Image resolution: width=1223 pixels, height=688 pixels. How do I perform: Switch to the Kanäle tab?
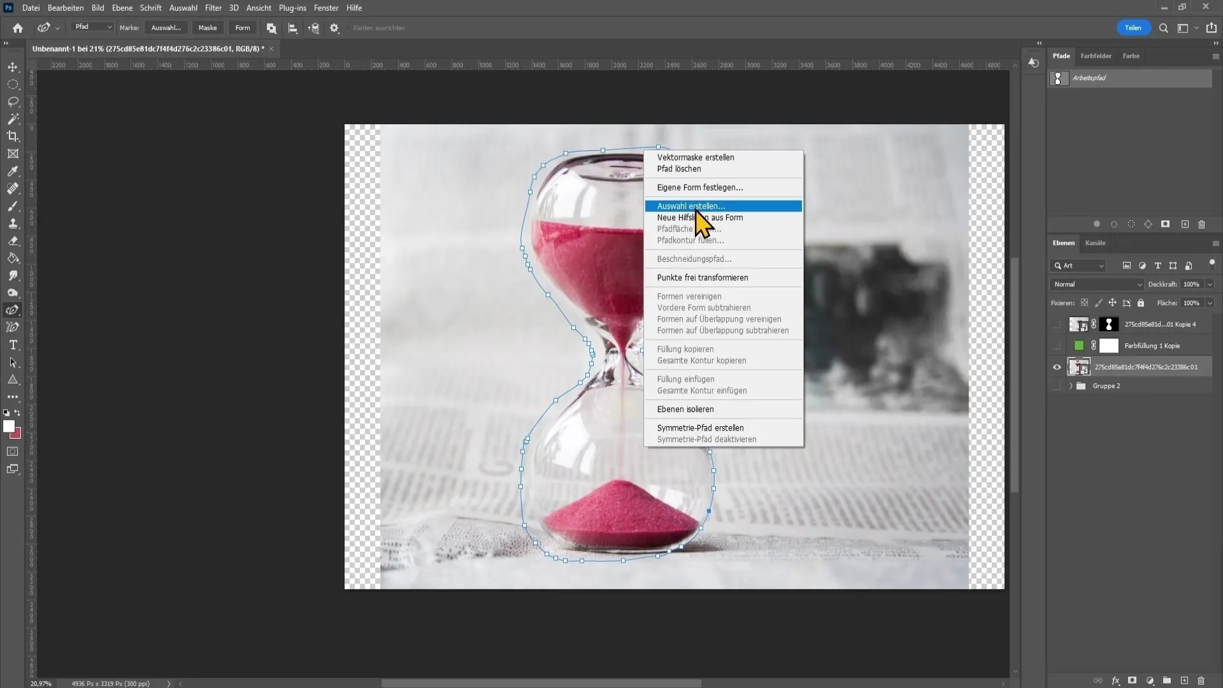click(x=1096, y=243)
